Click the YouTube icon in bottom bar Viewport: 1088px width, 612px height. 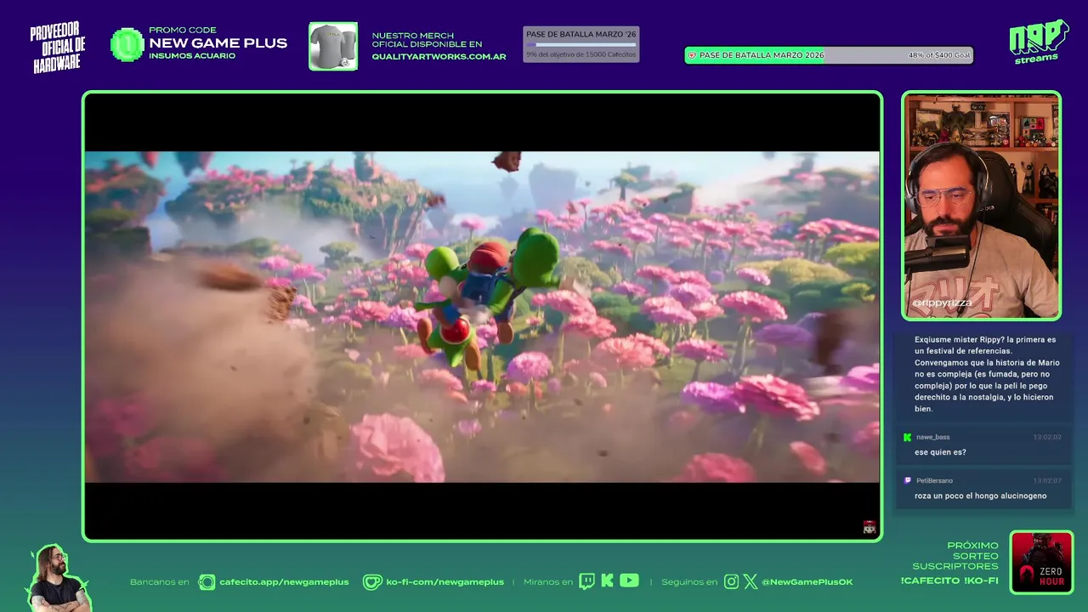pyautogui.click(x=629, y=581)
